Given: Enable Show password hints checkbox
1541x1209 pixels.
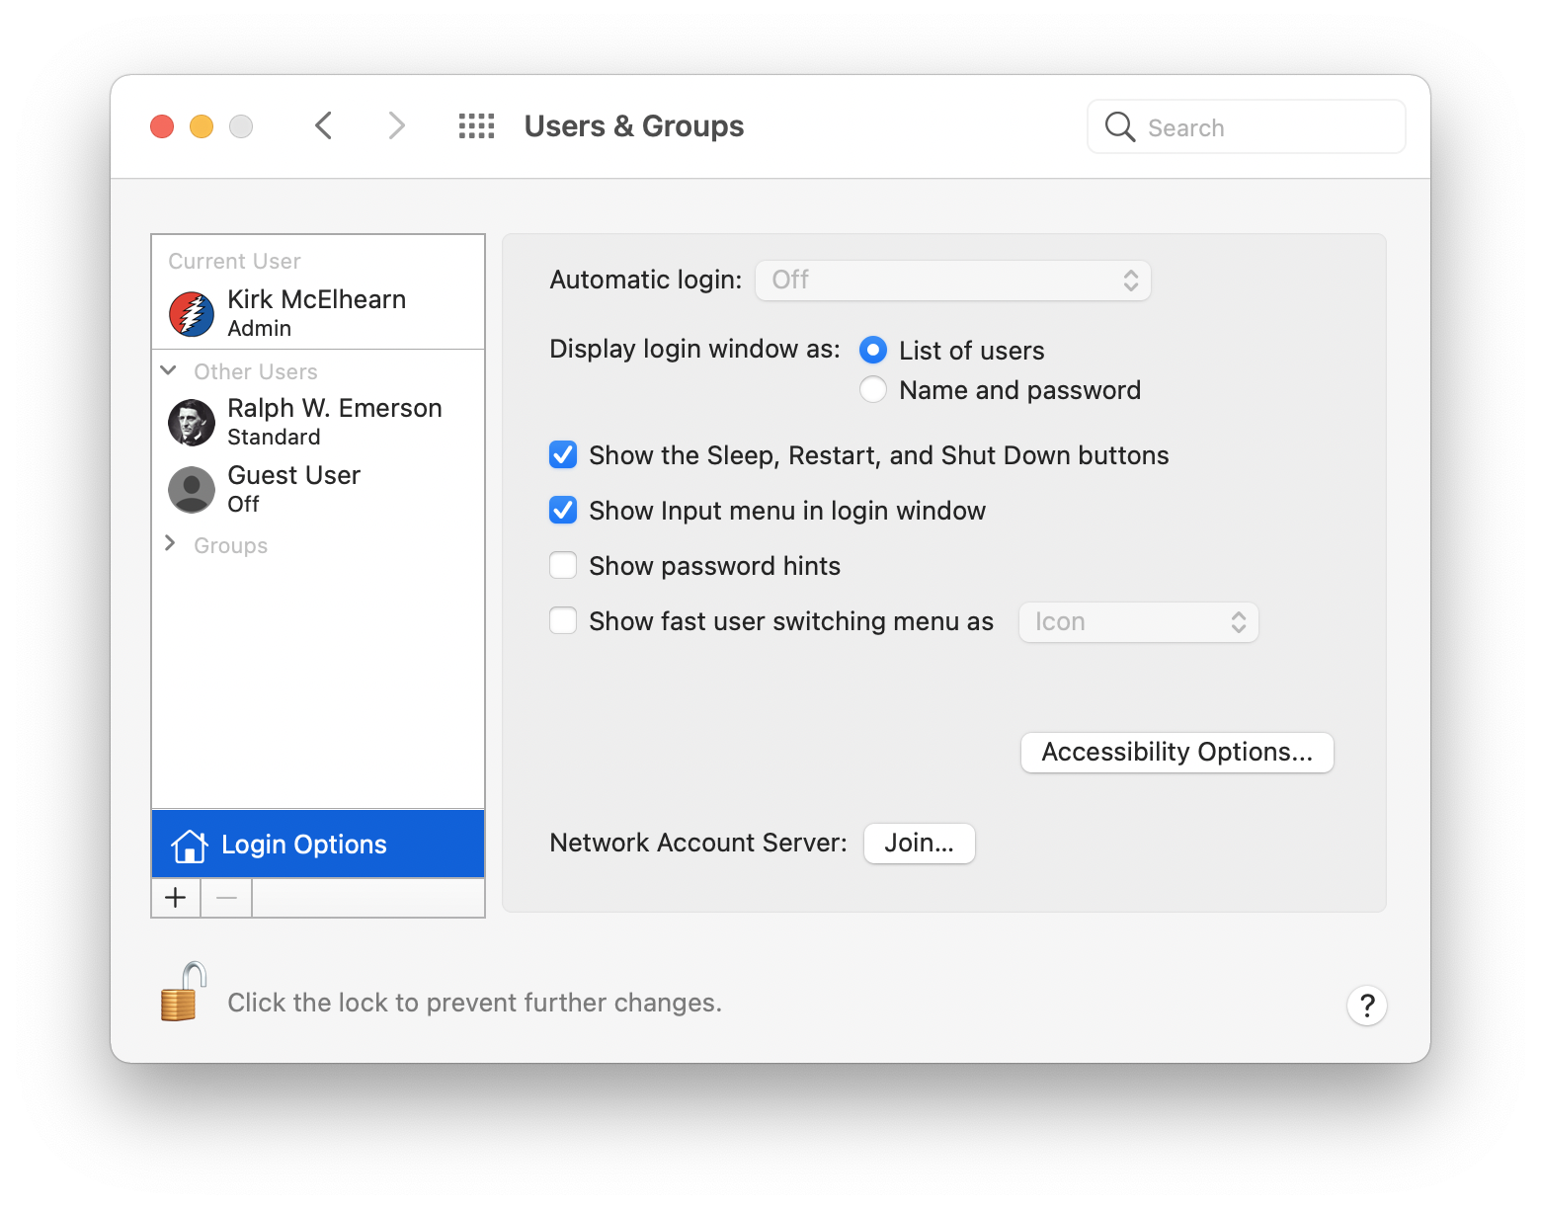Looking at the screenshot, I should [563, 565].
